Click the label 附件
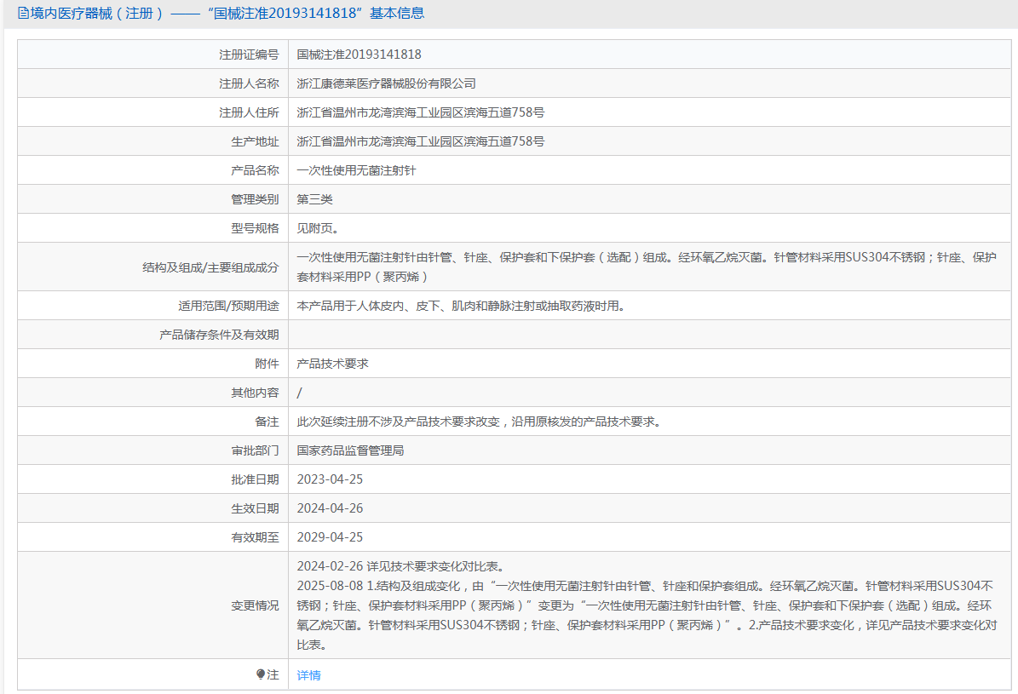 tap(267, 364)
